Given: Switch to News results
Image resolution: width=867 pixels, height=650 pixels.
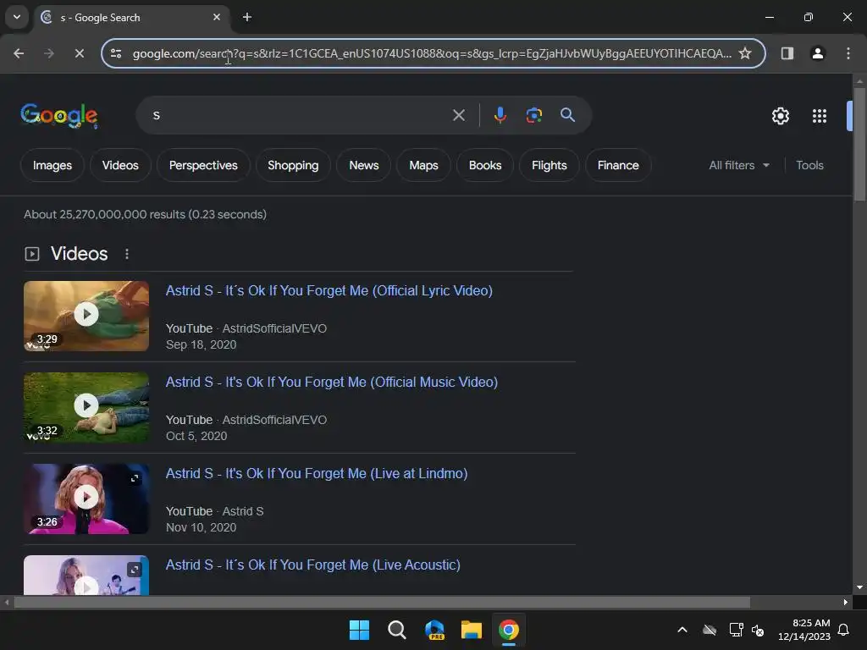Looking at the screenshot, I should (364, 165).
